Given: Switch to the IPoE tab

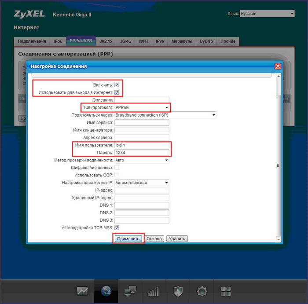Looking at the screenshot, I should click(x=58, y=41).
